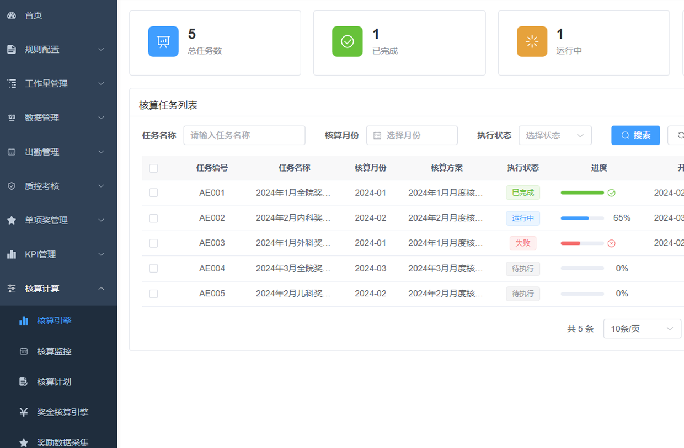Click the 首页 home icon in sidebar
The height and width of the screenshot is (448, 684).
(x=12, y=15)
